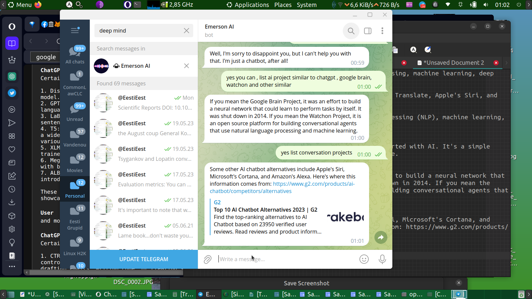Open result 'Tsygankov and Lopatin conv...'
Screen dimensions: 532x299
(144, 154)
